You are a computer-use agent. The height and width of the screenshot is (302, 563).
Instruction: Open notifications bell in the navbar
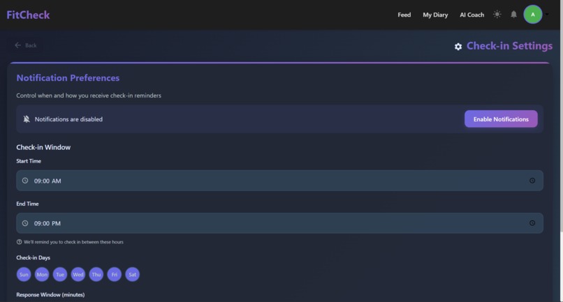tap(514, 15)
